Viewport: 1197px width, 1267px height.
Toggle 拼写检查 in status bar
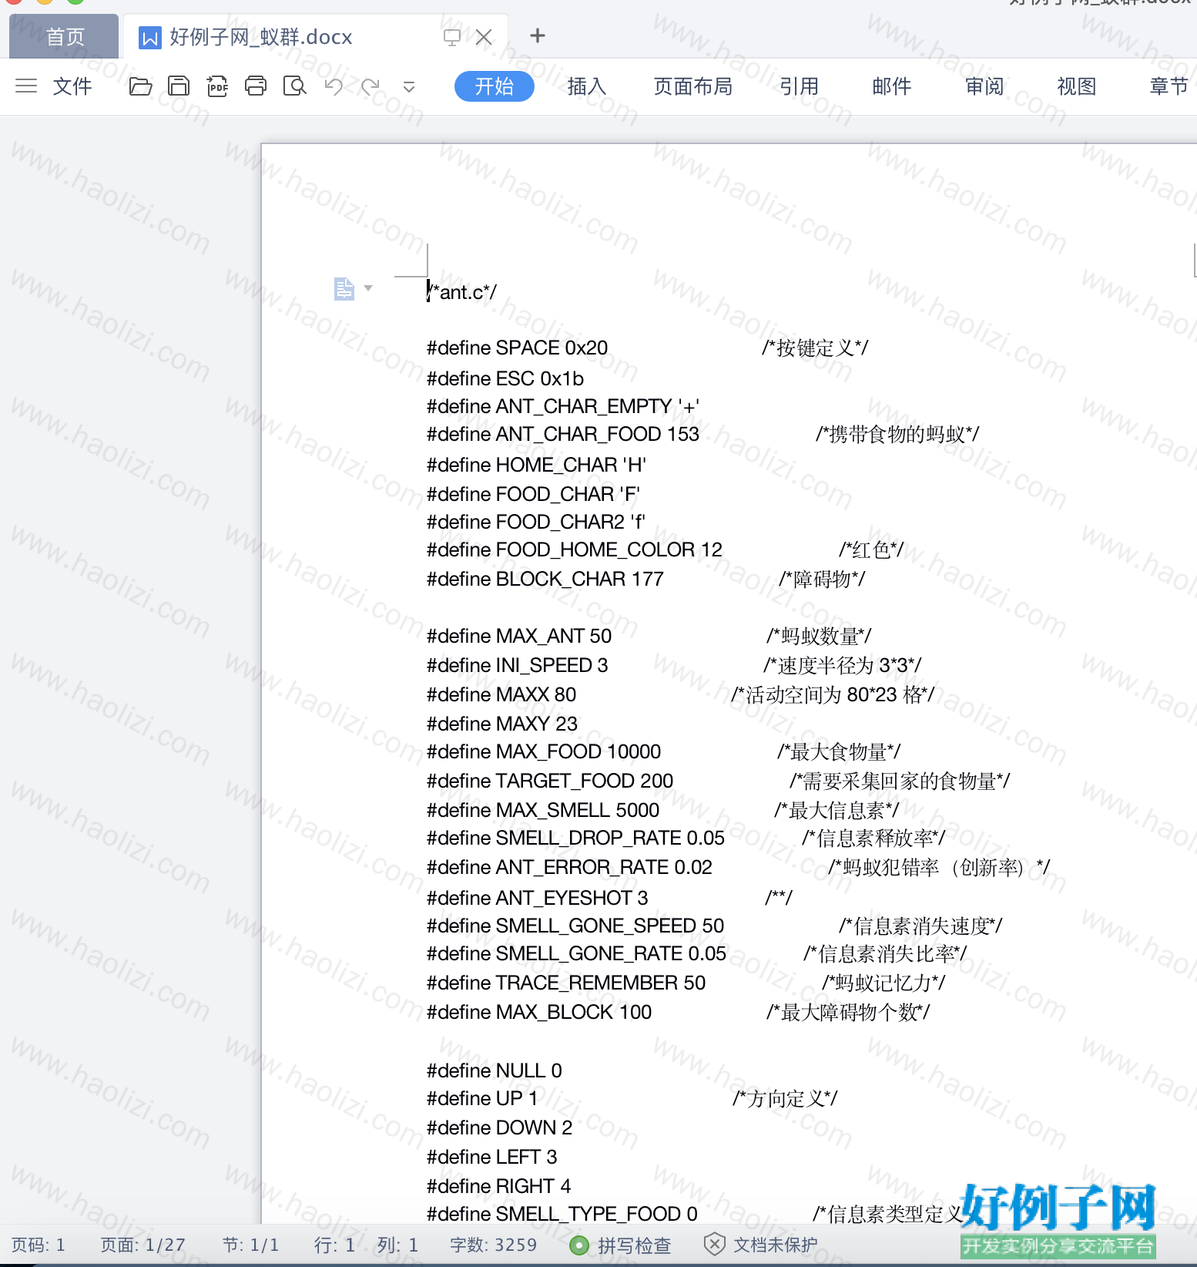click(620, 1245)
